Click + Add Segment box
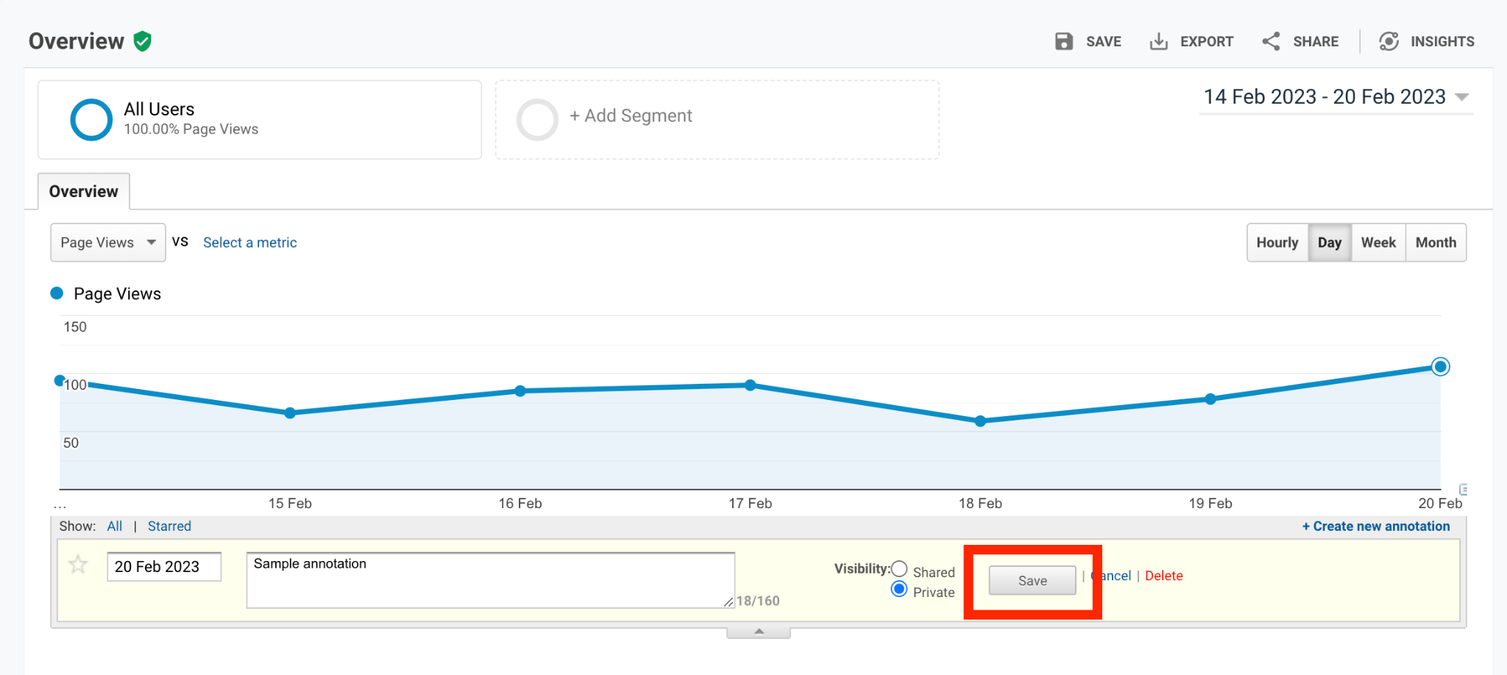 717,120
